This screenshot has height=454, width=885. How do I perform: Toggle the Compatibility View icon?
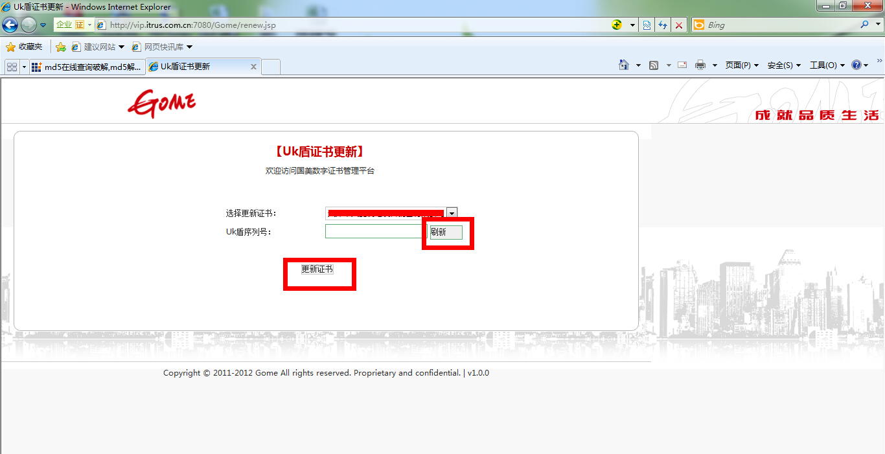[x=647, y=25]
